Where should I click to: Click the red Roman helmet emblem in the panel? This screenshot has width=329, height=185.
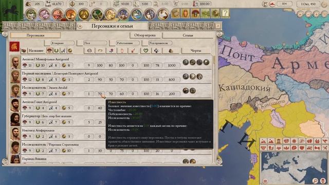pyautogui.click(x=14, y=46)
